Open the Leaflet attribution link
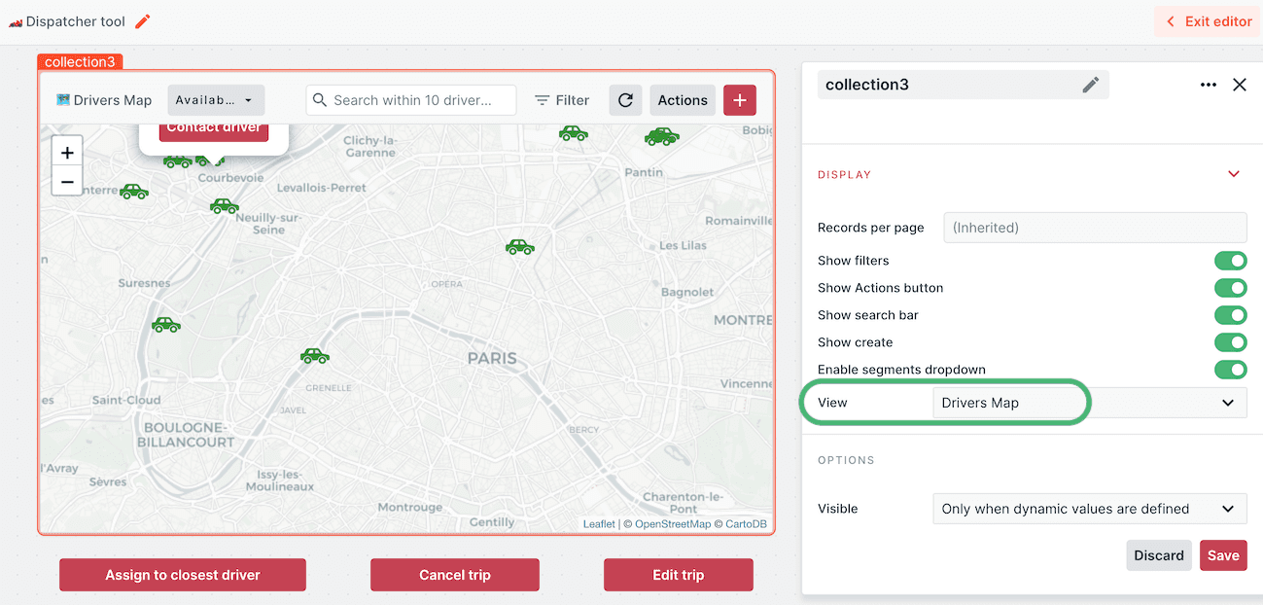Image resolution: width=1263 pixels, height=605 pixels. pyautogui.click(x=599, y=524)
